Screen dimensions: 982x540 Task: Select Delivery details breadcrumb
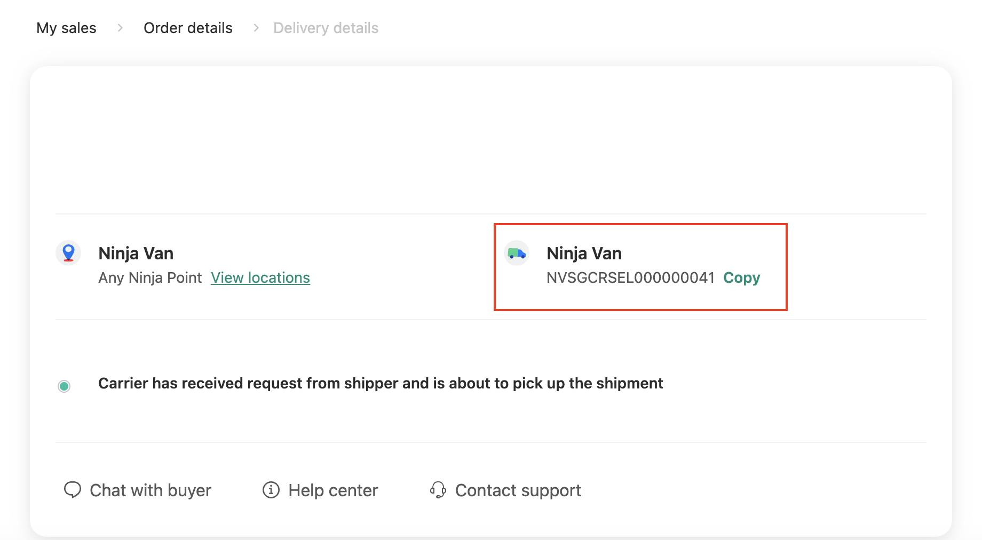point(326,28)
